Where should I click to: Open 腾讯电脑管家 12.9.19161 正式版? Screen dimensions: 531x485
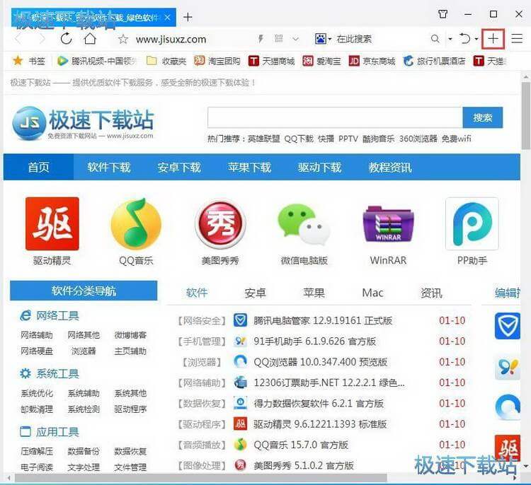(x=323, y=321)
